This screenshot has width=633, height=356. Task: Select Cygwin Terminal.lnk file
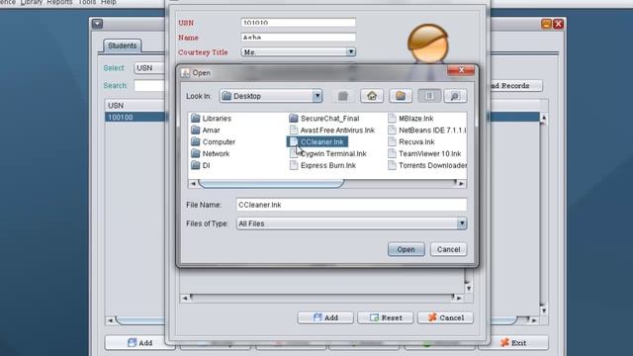point(327,153)
